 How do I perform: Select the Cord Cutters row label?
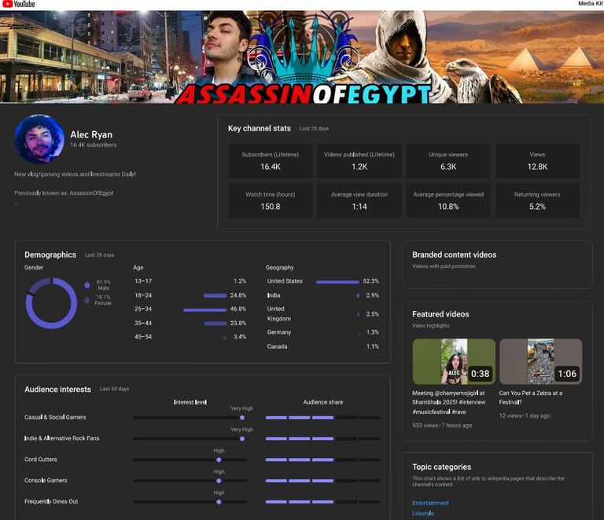tap(40, 460)
